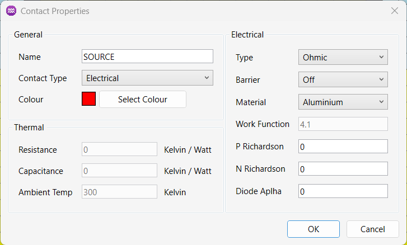Click the thermal Capacitance field
The width and height of the screenshot is (407, 245).
(119, 171)
